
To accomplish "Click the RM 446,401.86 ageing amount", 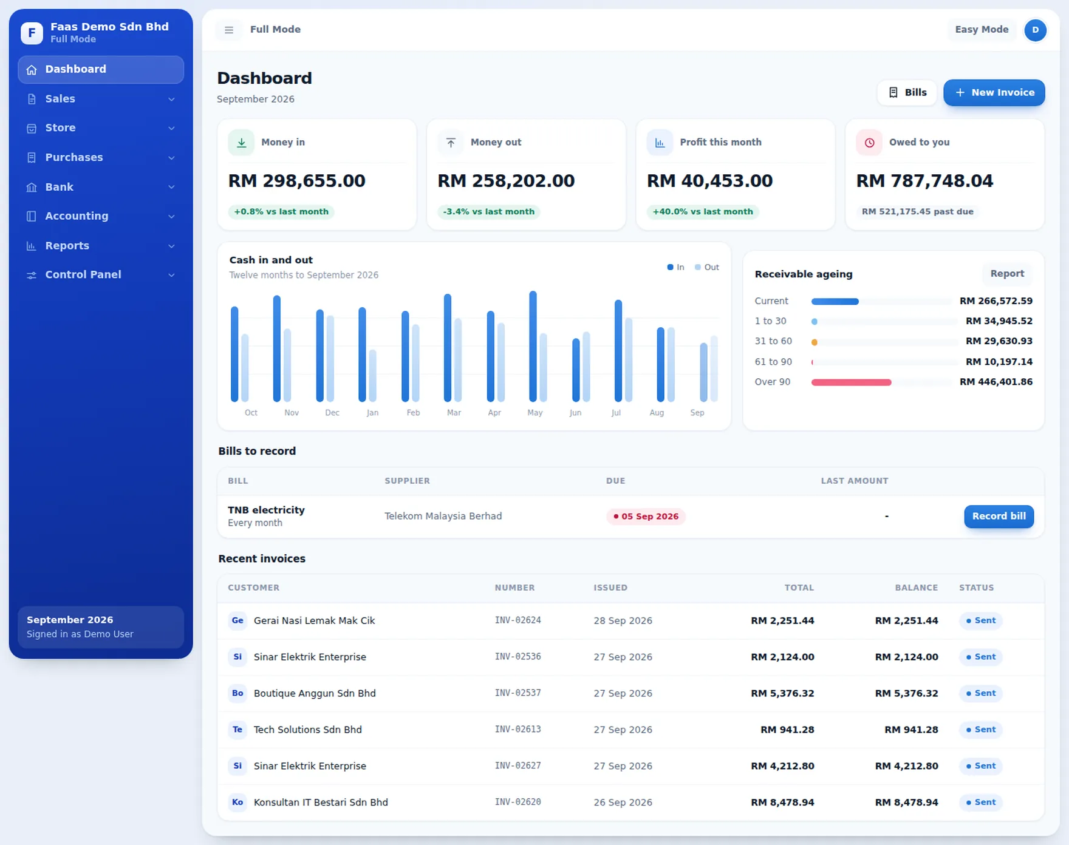I will (x=996, y=382).
